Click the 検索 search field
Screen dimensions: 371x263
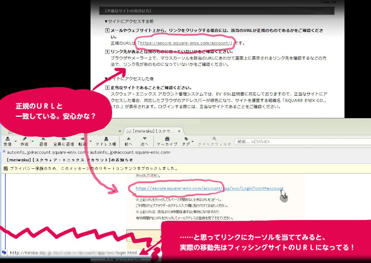pos(303,142)
